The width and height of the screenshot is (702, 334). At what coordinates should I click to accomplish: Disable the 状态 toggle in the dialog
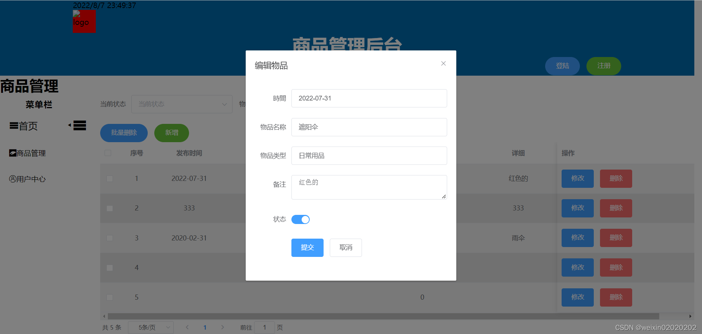click(301, 219)
